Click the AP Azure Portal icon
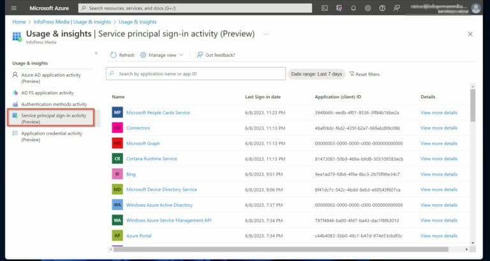490x261 pixels. coord(117,235)
